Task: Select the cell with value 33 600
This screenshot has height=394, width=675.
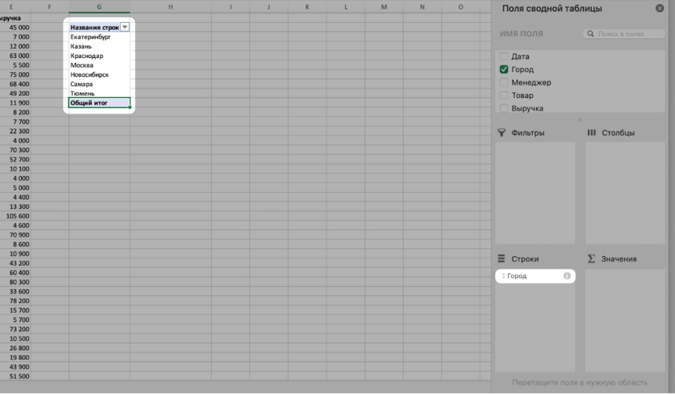Action: click(x=15, y=291)
